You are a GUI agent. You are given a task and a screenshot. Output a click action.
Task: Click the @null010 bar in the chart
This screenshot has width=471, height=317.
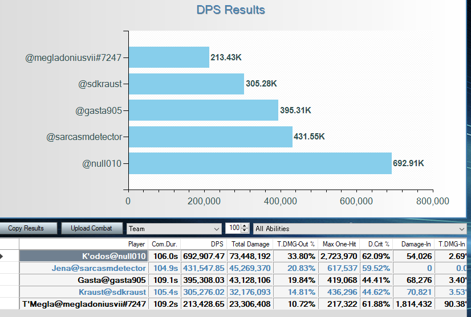point(260,163)
